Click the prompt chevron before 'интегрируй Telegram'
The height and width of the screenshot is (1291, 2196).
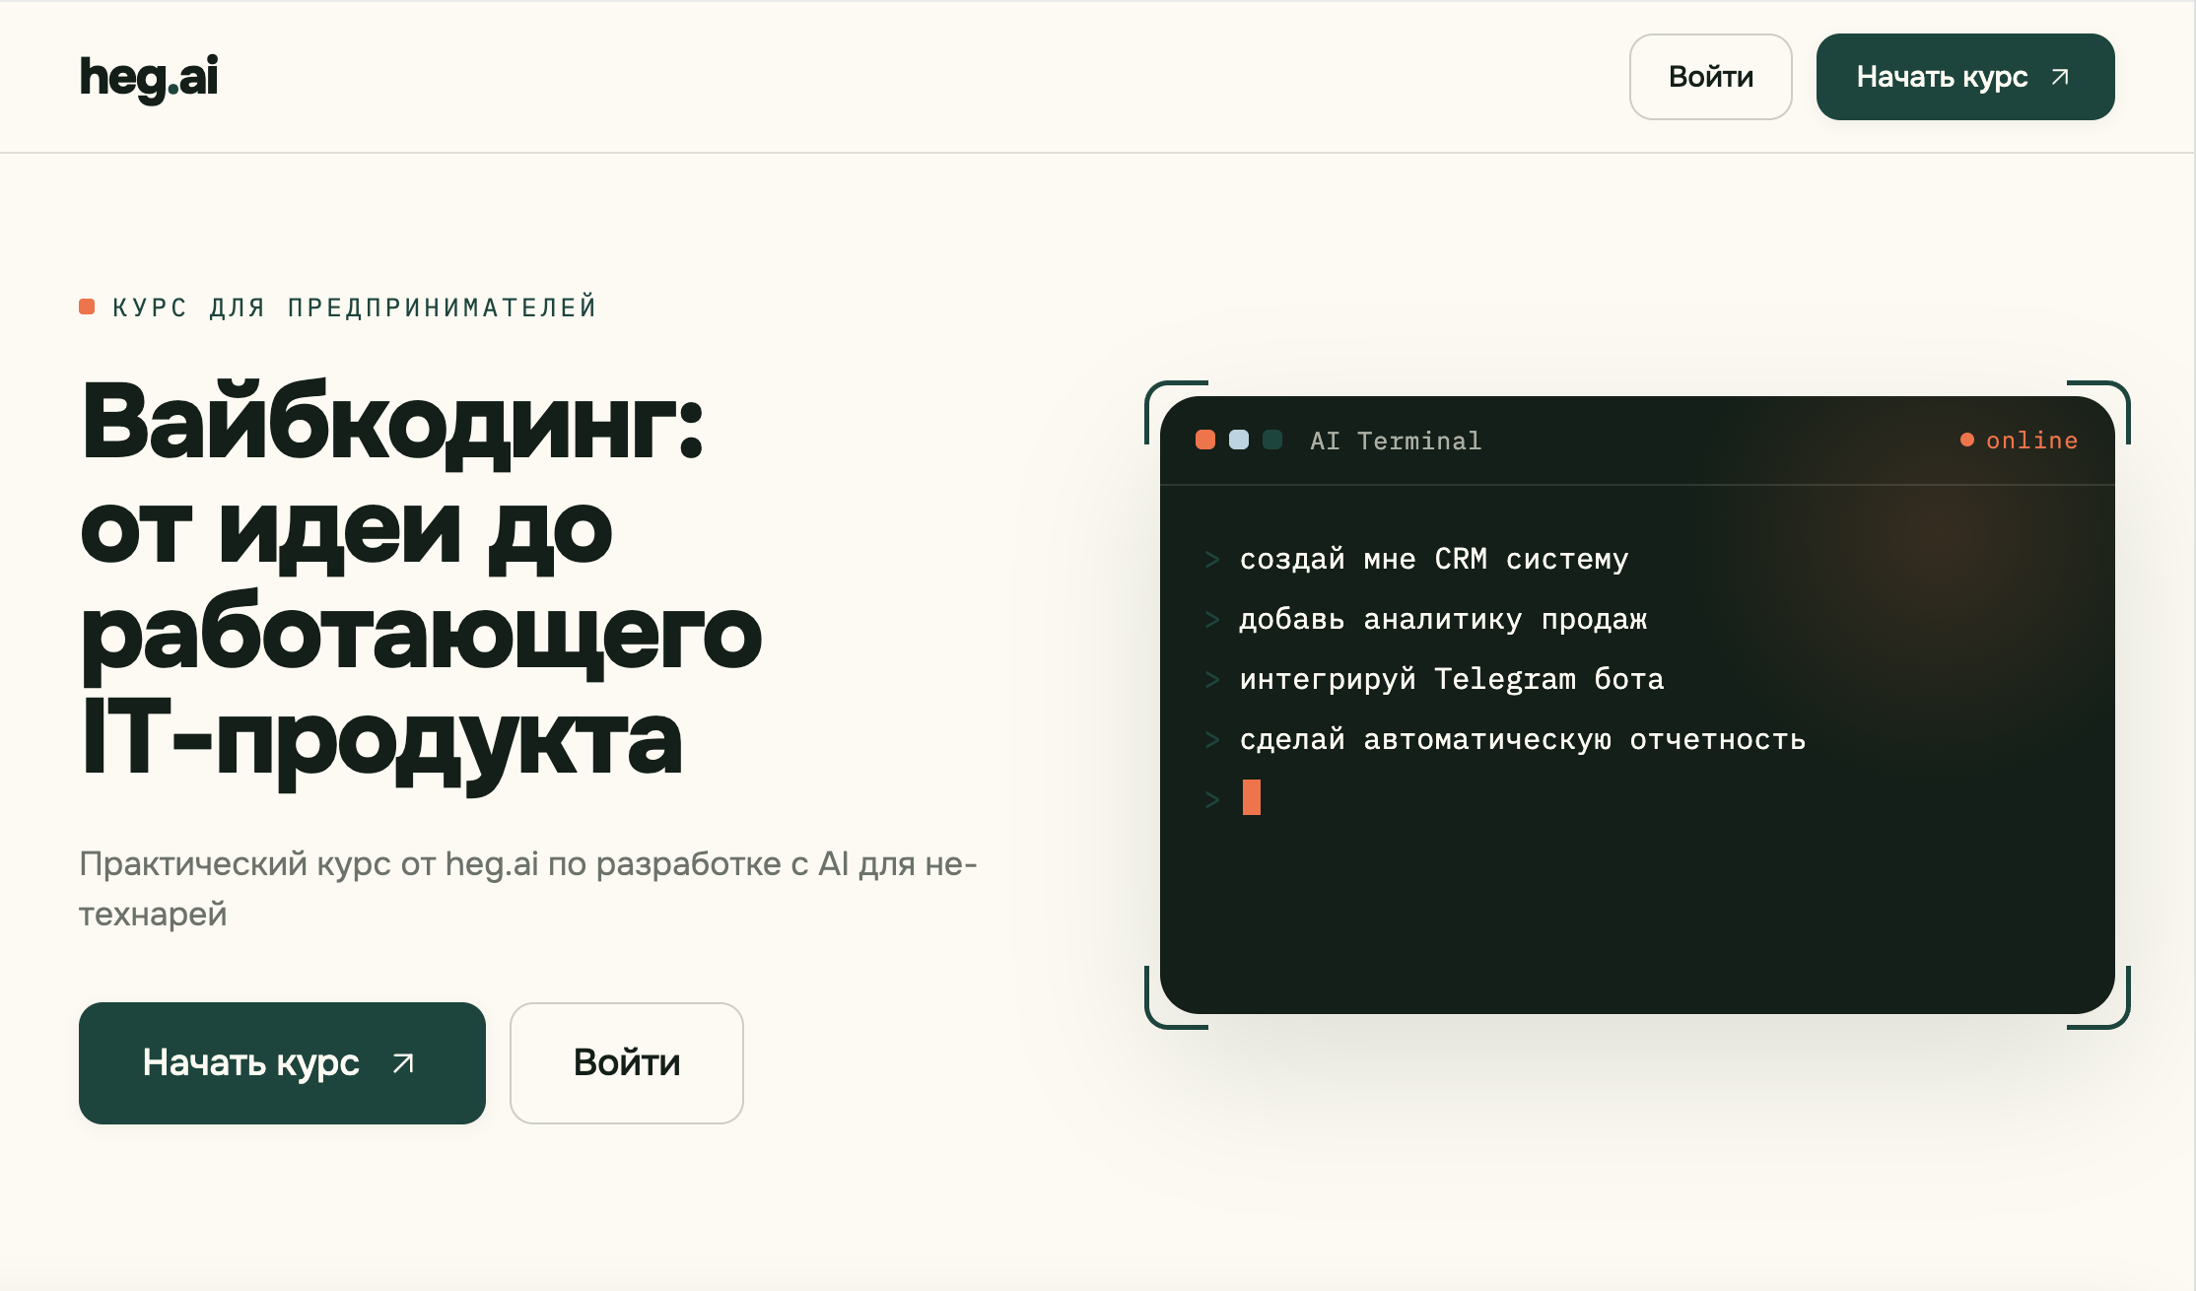[x=1212, y=680]
